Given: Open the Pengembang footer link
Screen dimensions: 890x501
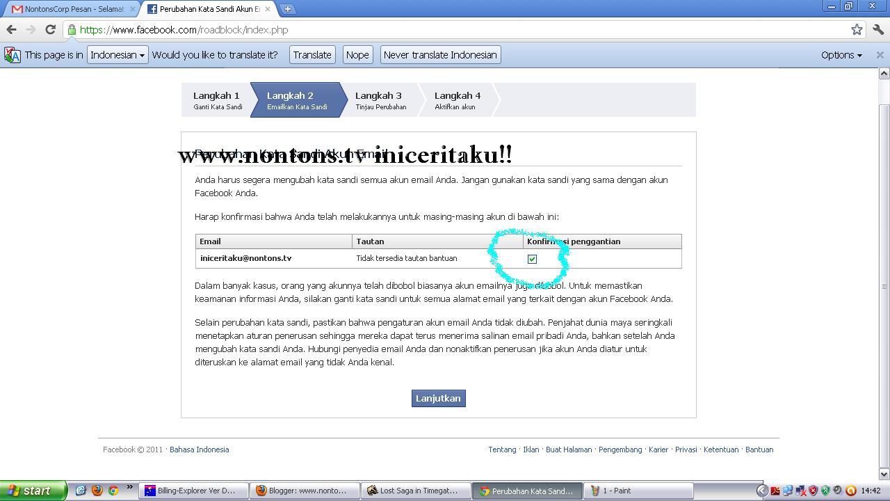Looking at the screenshot, I should click(x=620, y=450).
